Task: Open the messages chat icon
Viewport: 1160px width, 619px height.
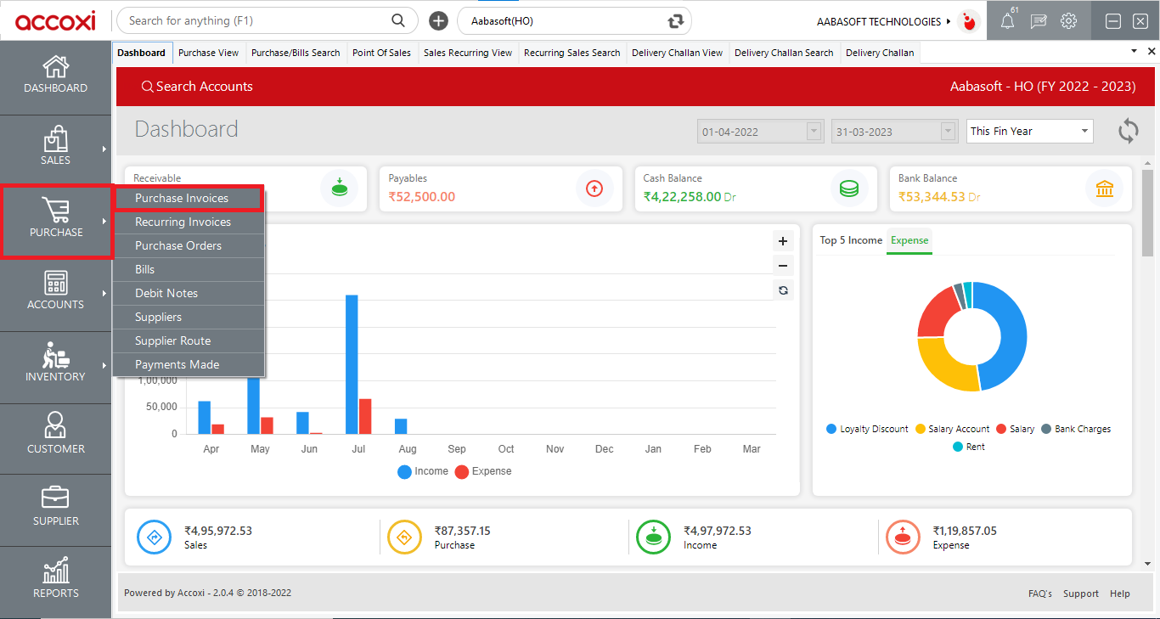Action: [1038, 21]
